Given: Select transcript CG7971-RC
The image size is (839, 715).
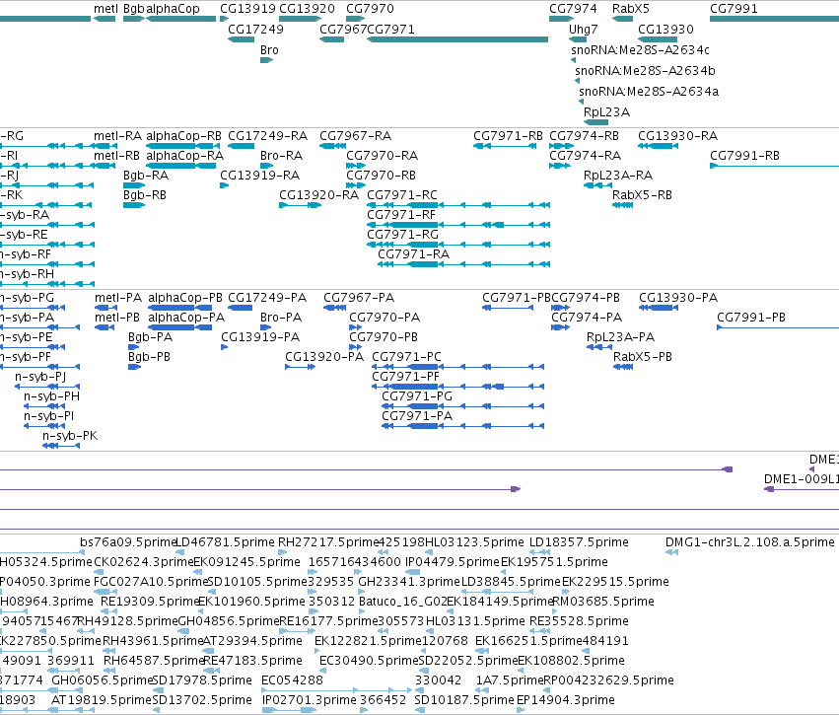Looking at the screenshot, I should point(458,205).
